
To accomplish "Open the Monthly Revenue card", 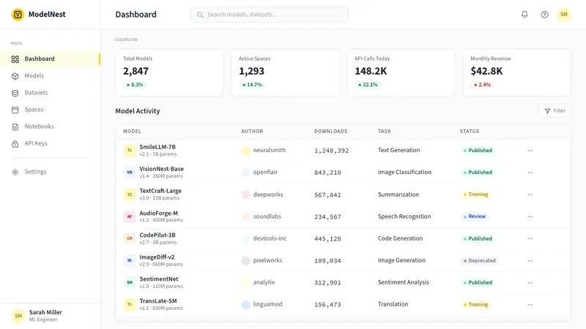I will point(517,72).
